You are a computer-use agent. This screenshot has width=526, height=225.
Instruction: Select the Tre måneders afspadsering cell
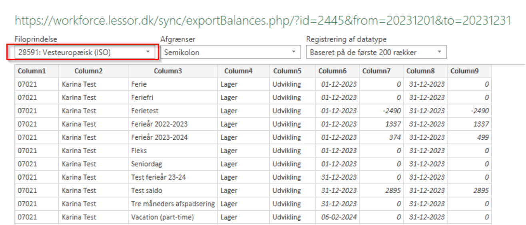pyautogui.click(x=173, y=204)
